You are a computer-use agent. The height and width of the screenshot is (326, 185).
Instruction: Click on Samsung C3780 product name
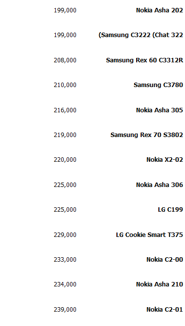(158, 85)
